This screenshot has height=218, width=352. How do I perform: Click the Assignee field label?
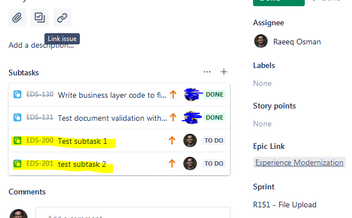(x=268, y=23)
